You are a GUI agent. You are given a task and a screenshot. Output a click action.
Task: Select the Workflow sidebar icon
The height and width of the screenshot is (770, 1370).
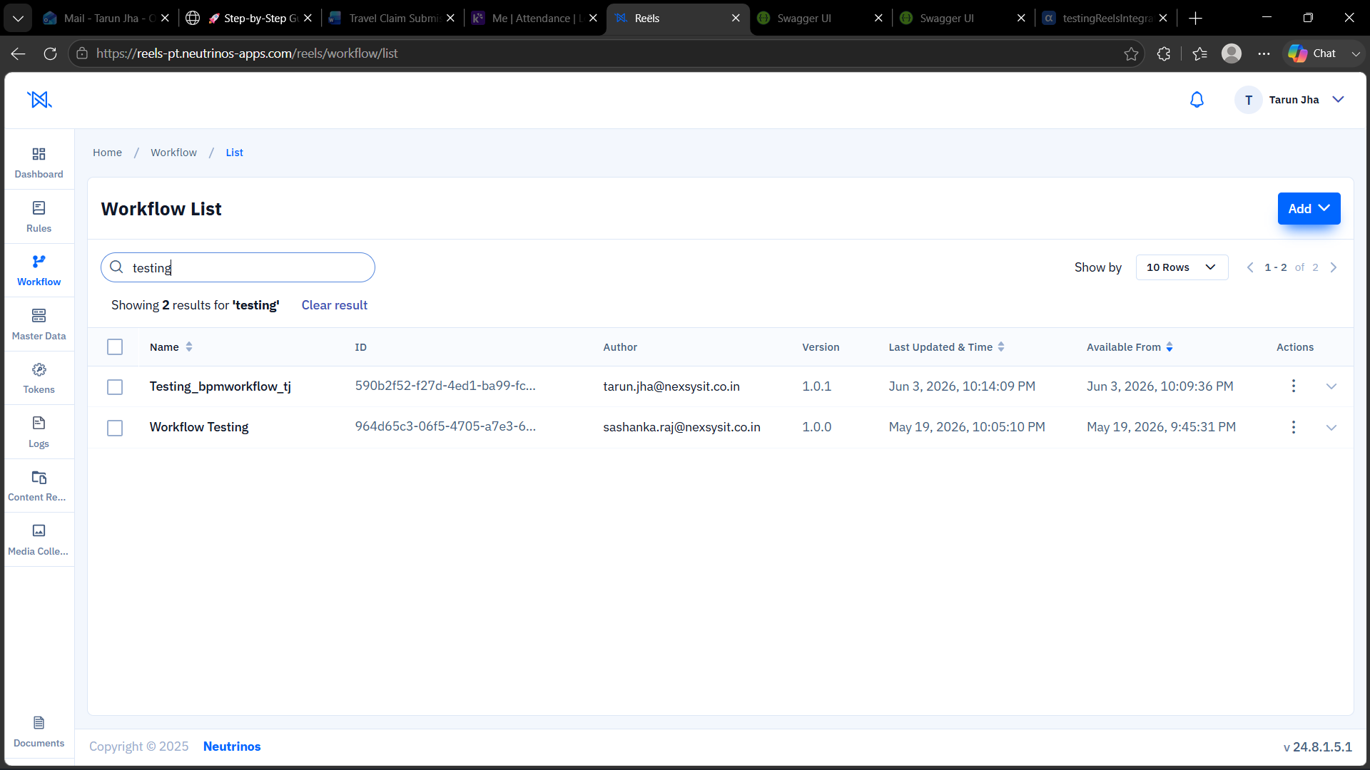point(39,270)
